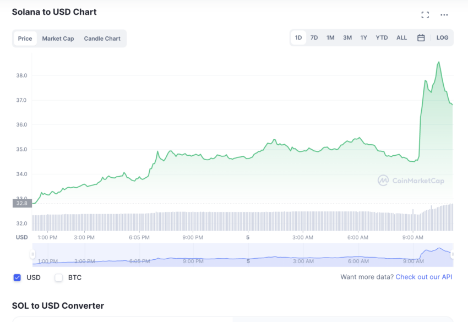
Task: Open the 1Y chart view
Action: (x=363, y=37)
